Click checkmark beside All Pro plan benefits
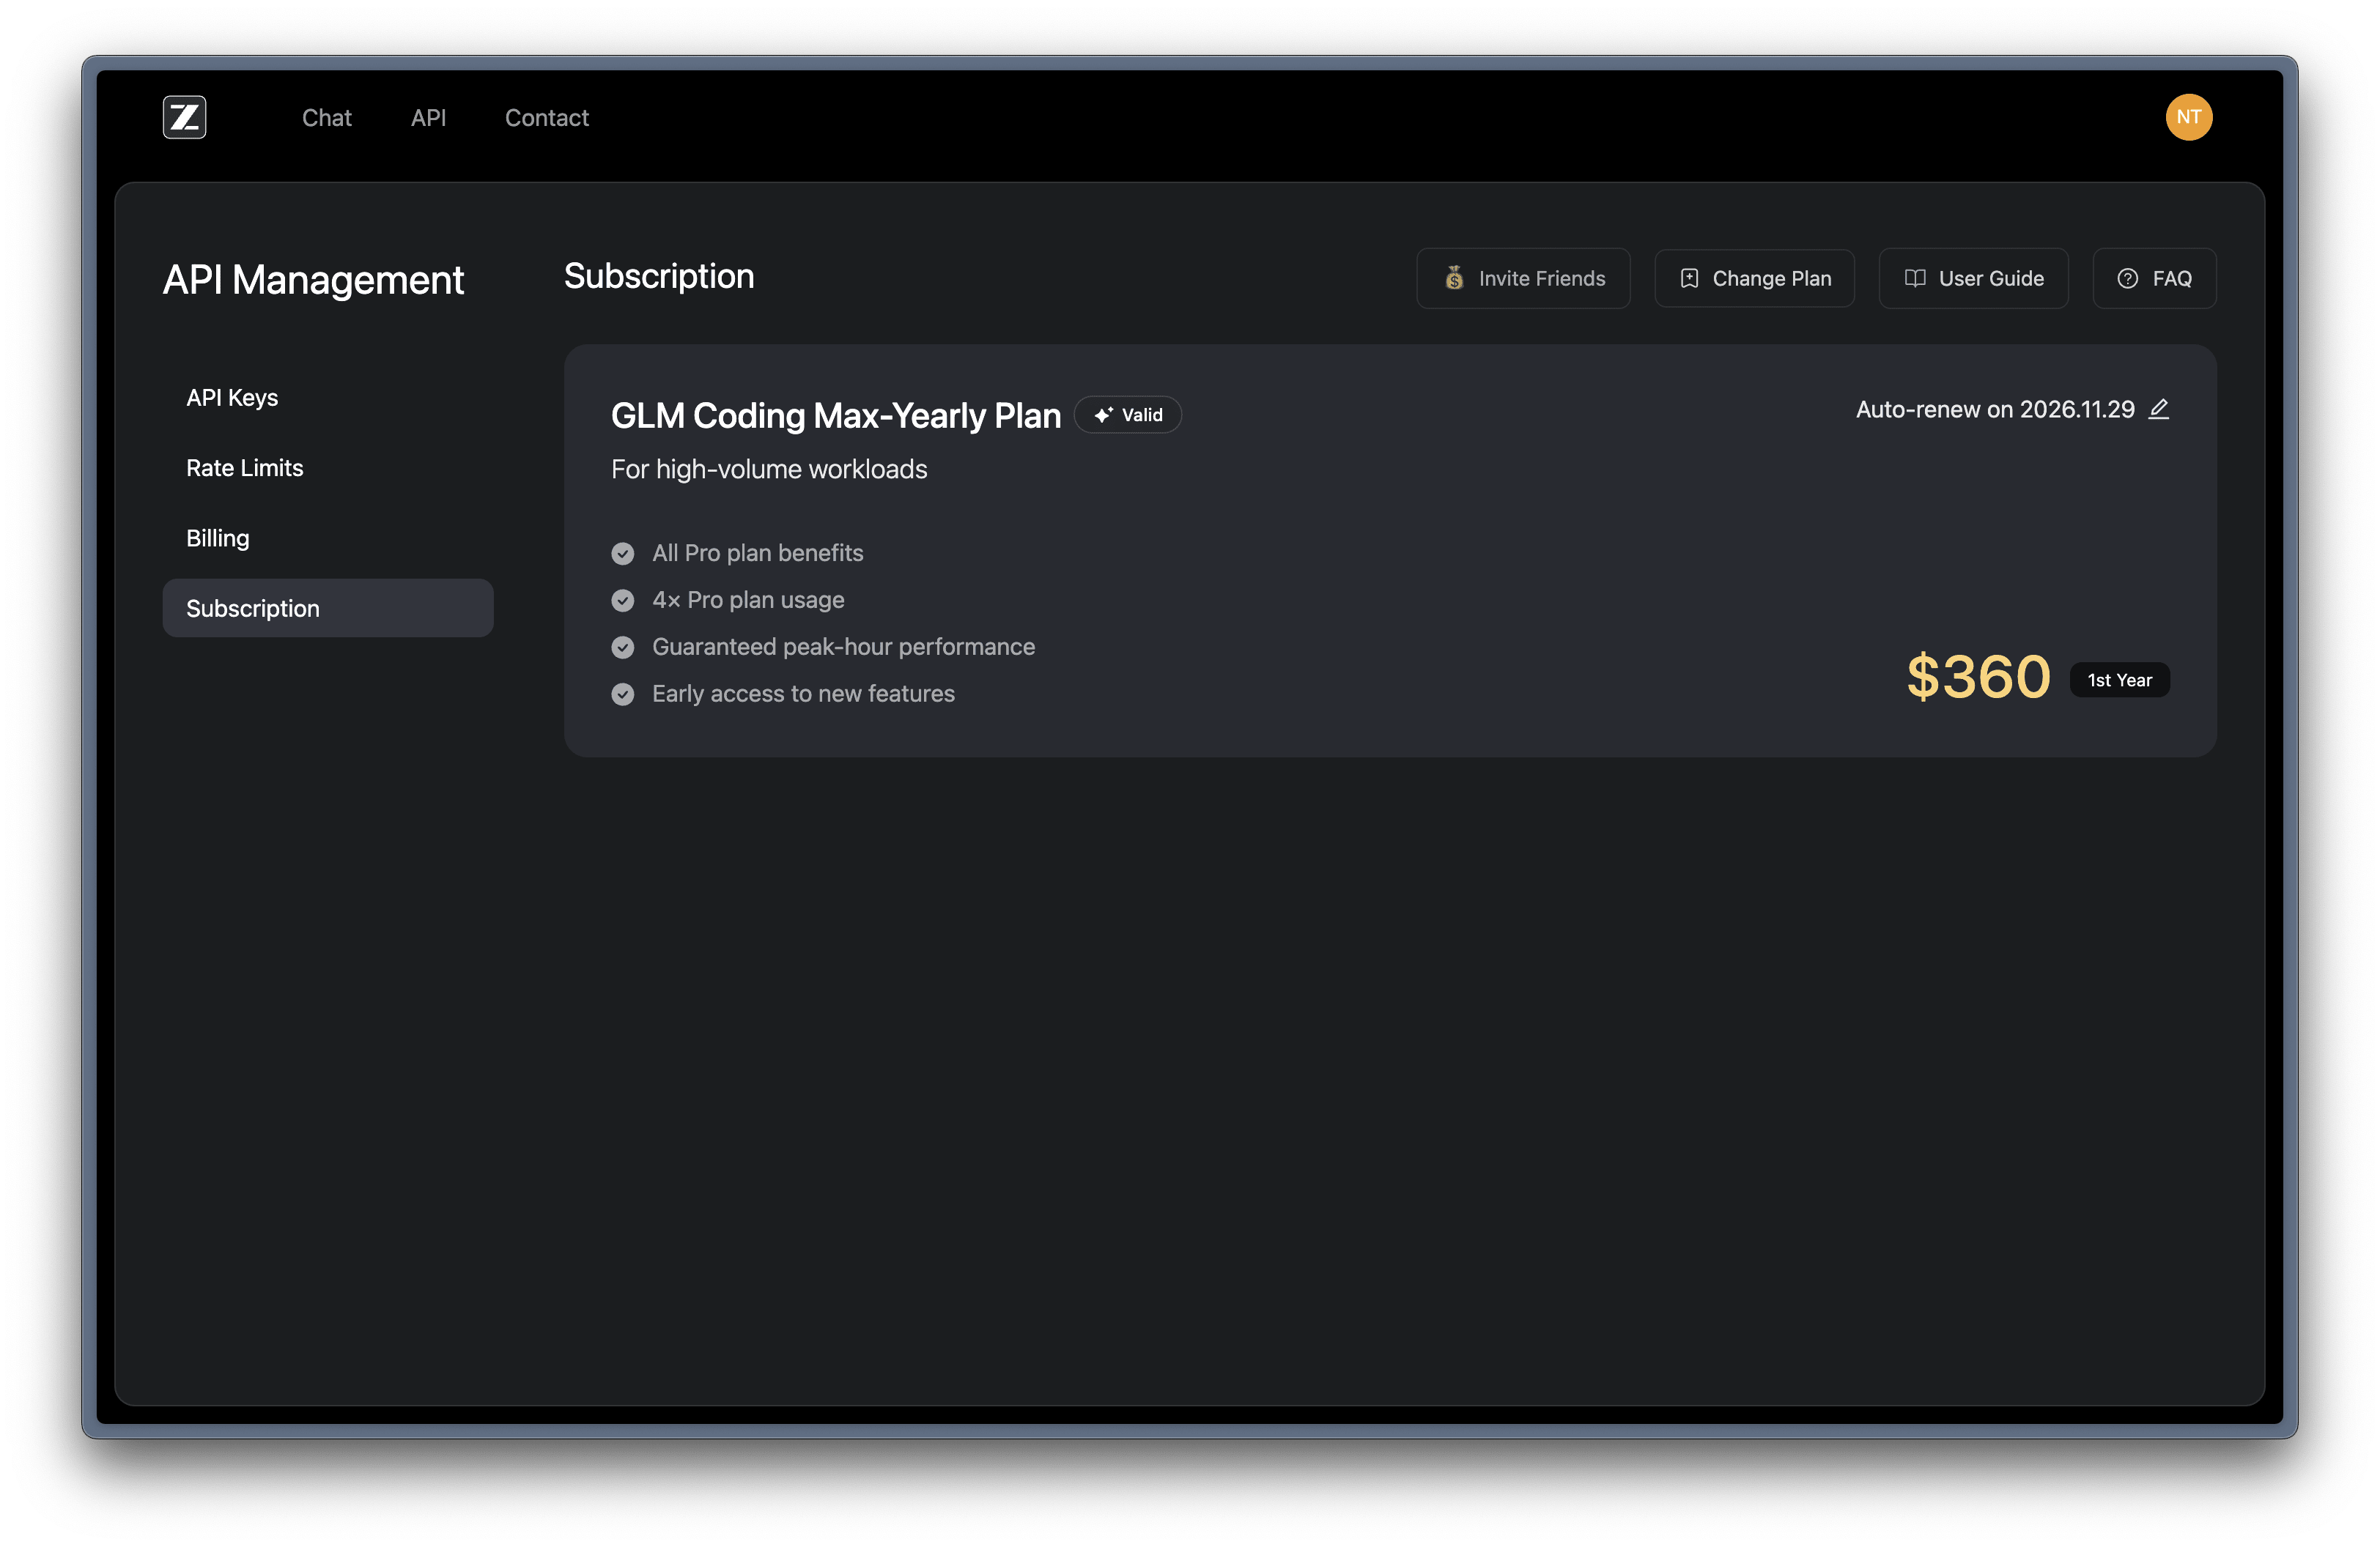The image size is (2380, 1547). [623, 554]
